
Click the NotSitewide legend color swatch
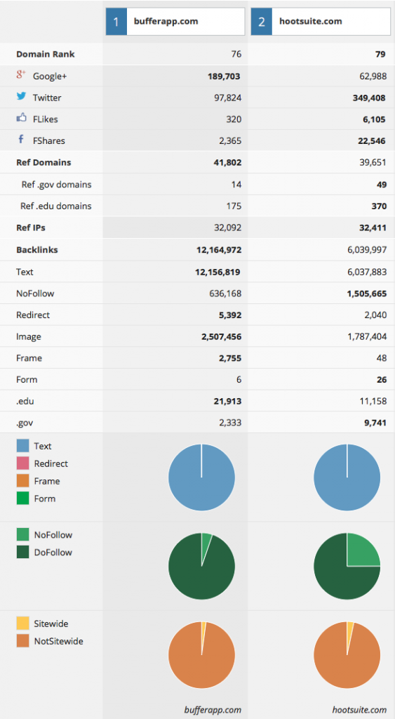[23, 640]
